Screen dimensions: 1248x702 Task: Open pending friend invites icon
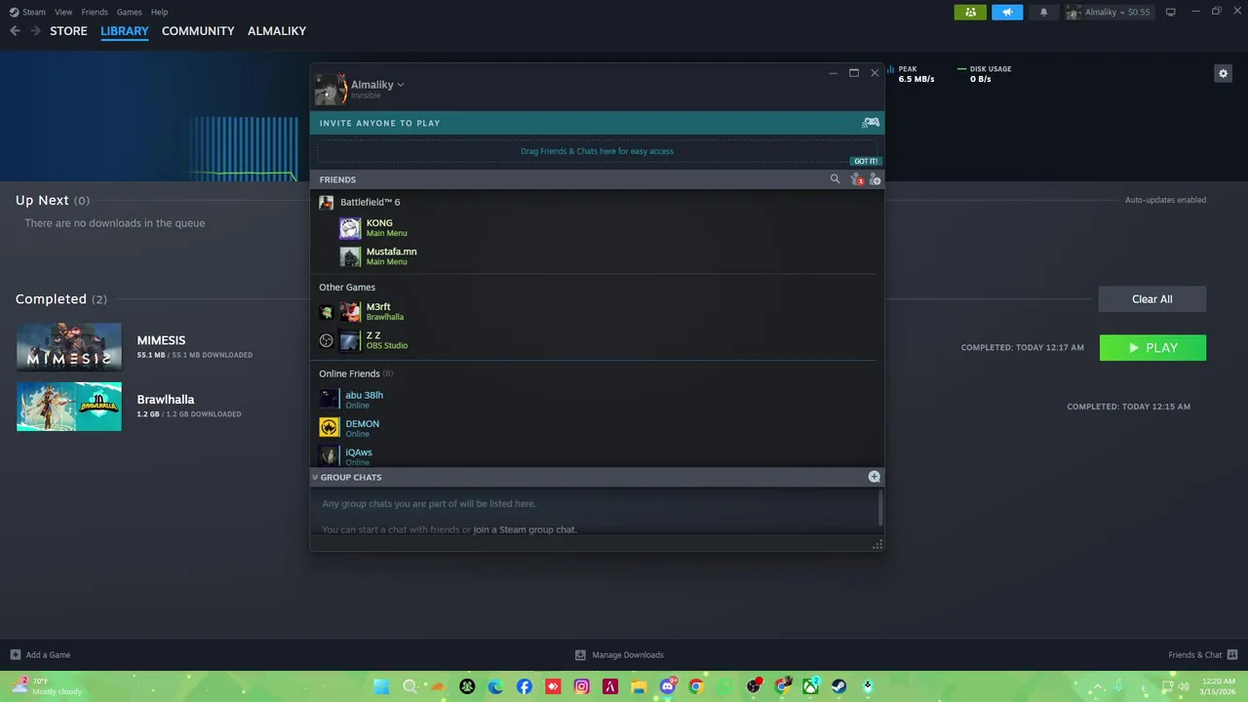[x=856, y=179]
